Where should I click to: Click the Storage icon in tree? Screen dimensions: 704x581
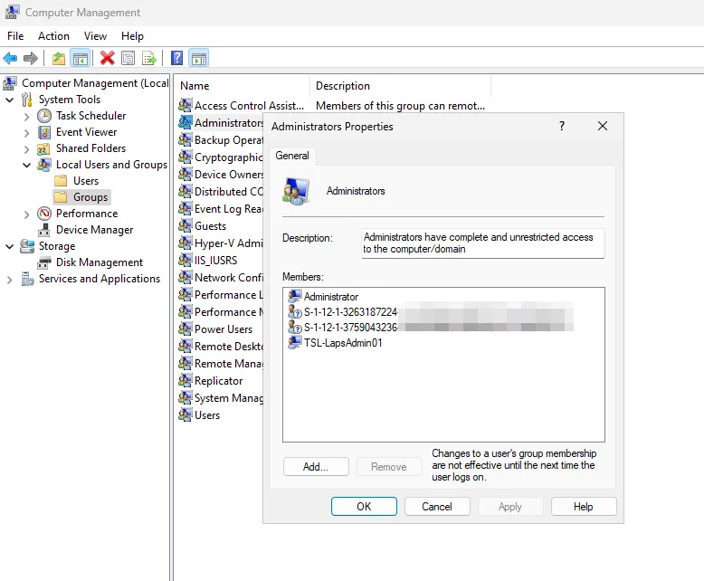pyautogui.click(x=27, y=246)
